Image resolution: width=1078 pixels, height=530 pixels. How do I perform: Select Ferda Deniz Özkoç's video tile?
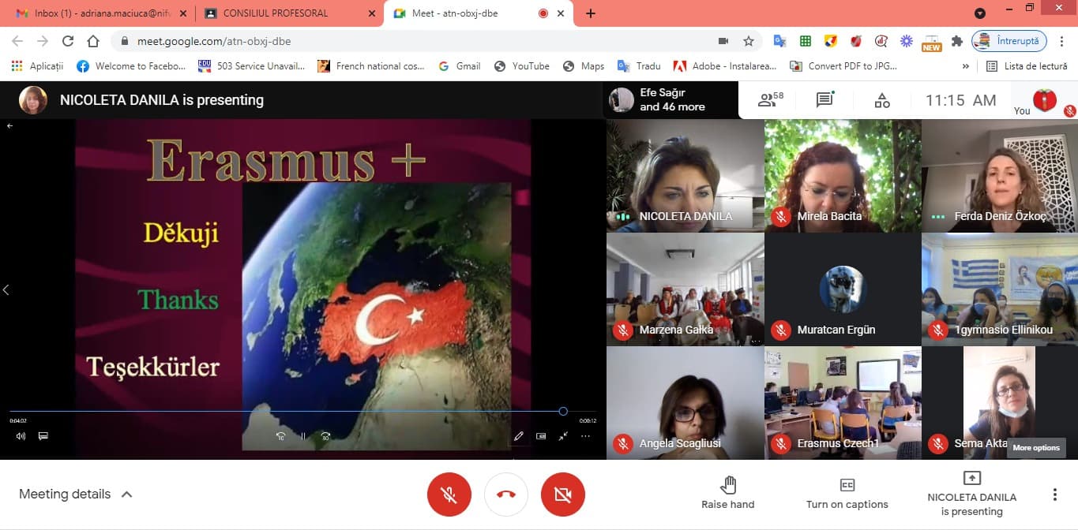1000,176
